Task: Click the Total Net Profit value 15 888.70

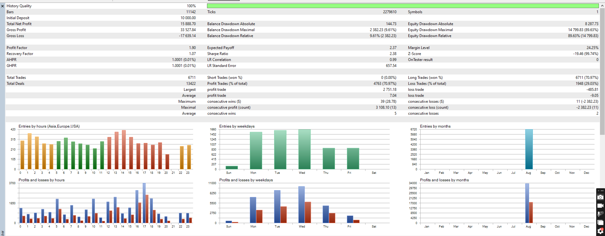Action: (188, 24)
